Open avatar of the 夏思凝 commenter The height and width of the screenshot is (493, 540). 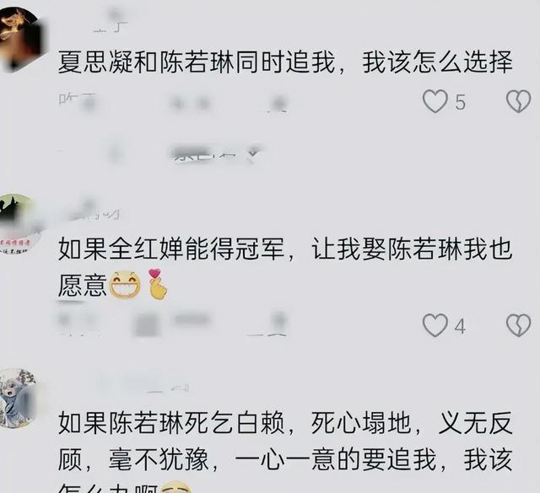(21, 40)
